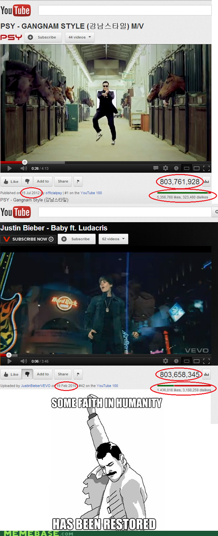Image resolution: width=218 pixels, height=536 pixels.
Task: Subscribe to the JustinBieberVEVO channel
Action: (x=76, y=239)
